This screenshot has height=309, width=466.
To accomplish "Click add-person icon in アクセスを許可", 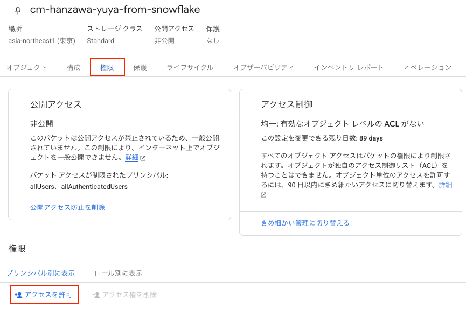I will pyautogui.click(x=18, y=295).
